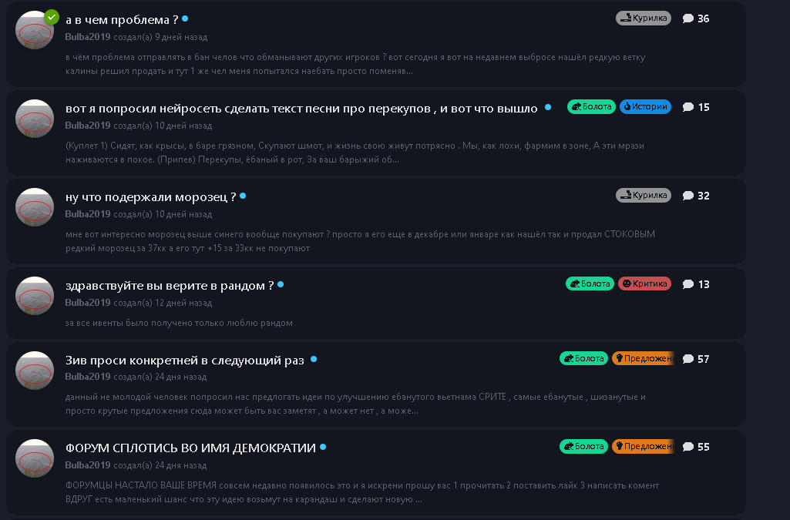790x520 pixels.
Task: Filter by "Курилка" tag on first thread
Action: pos(644,18)
